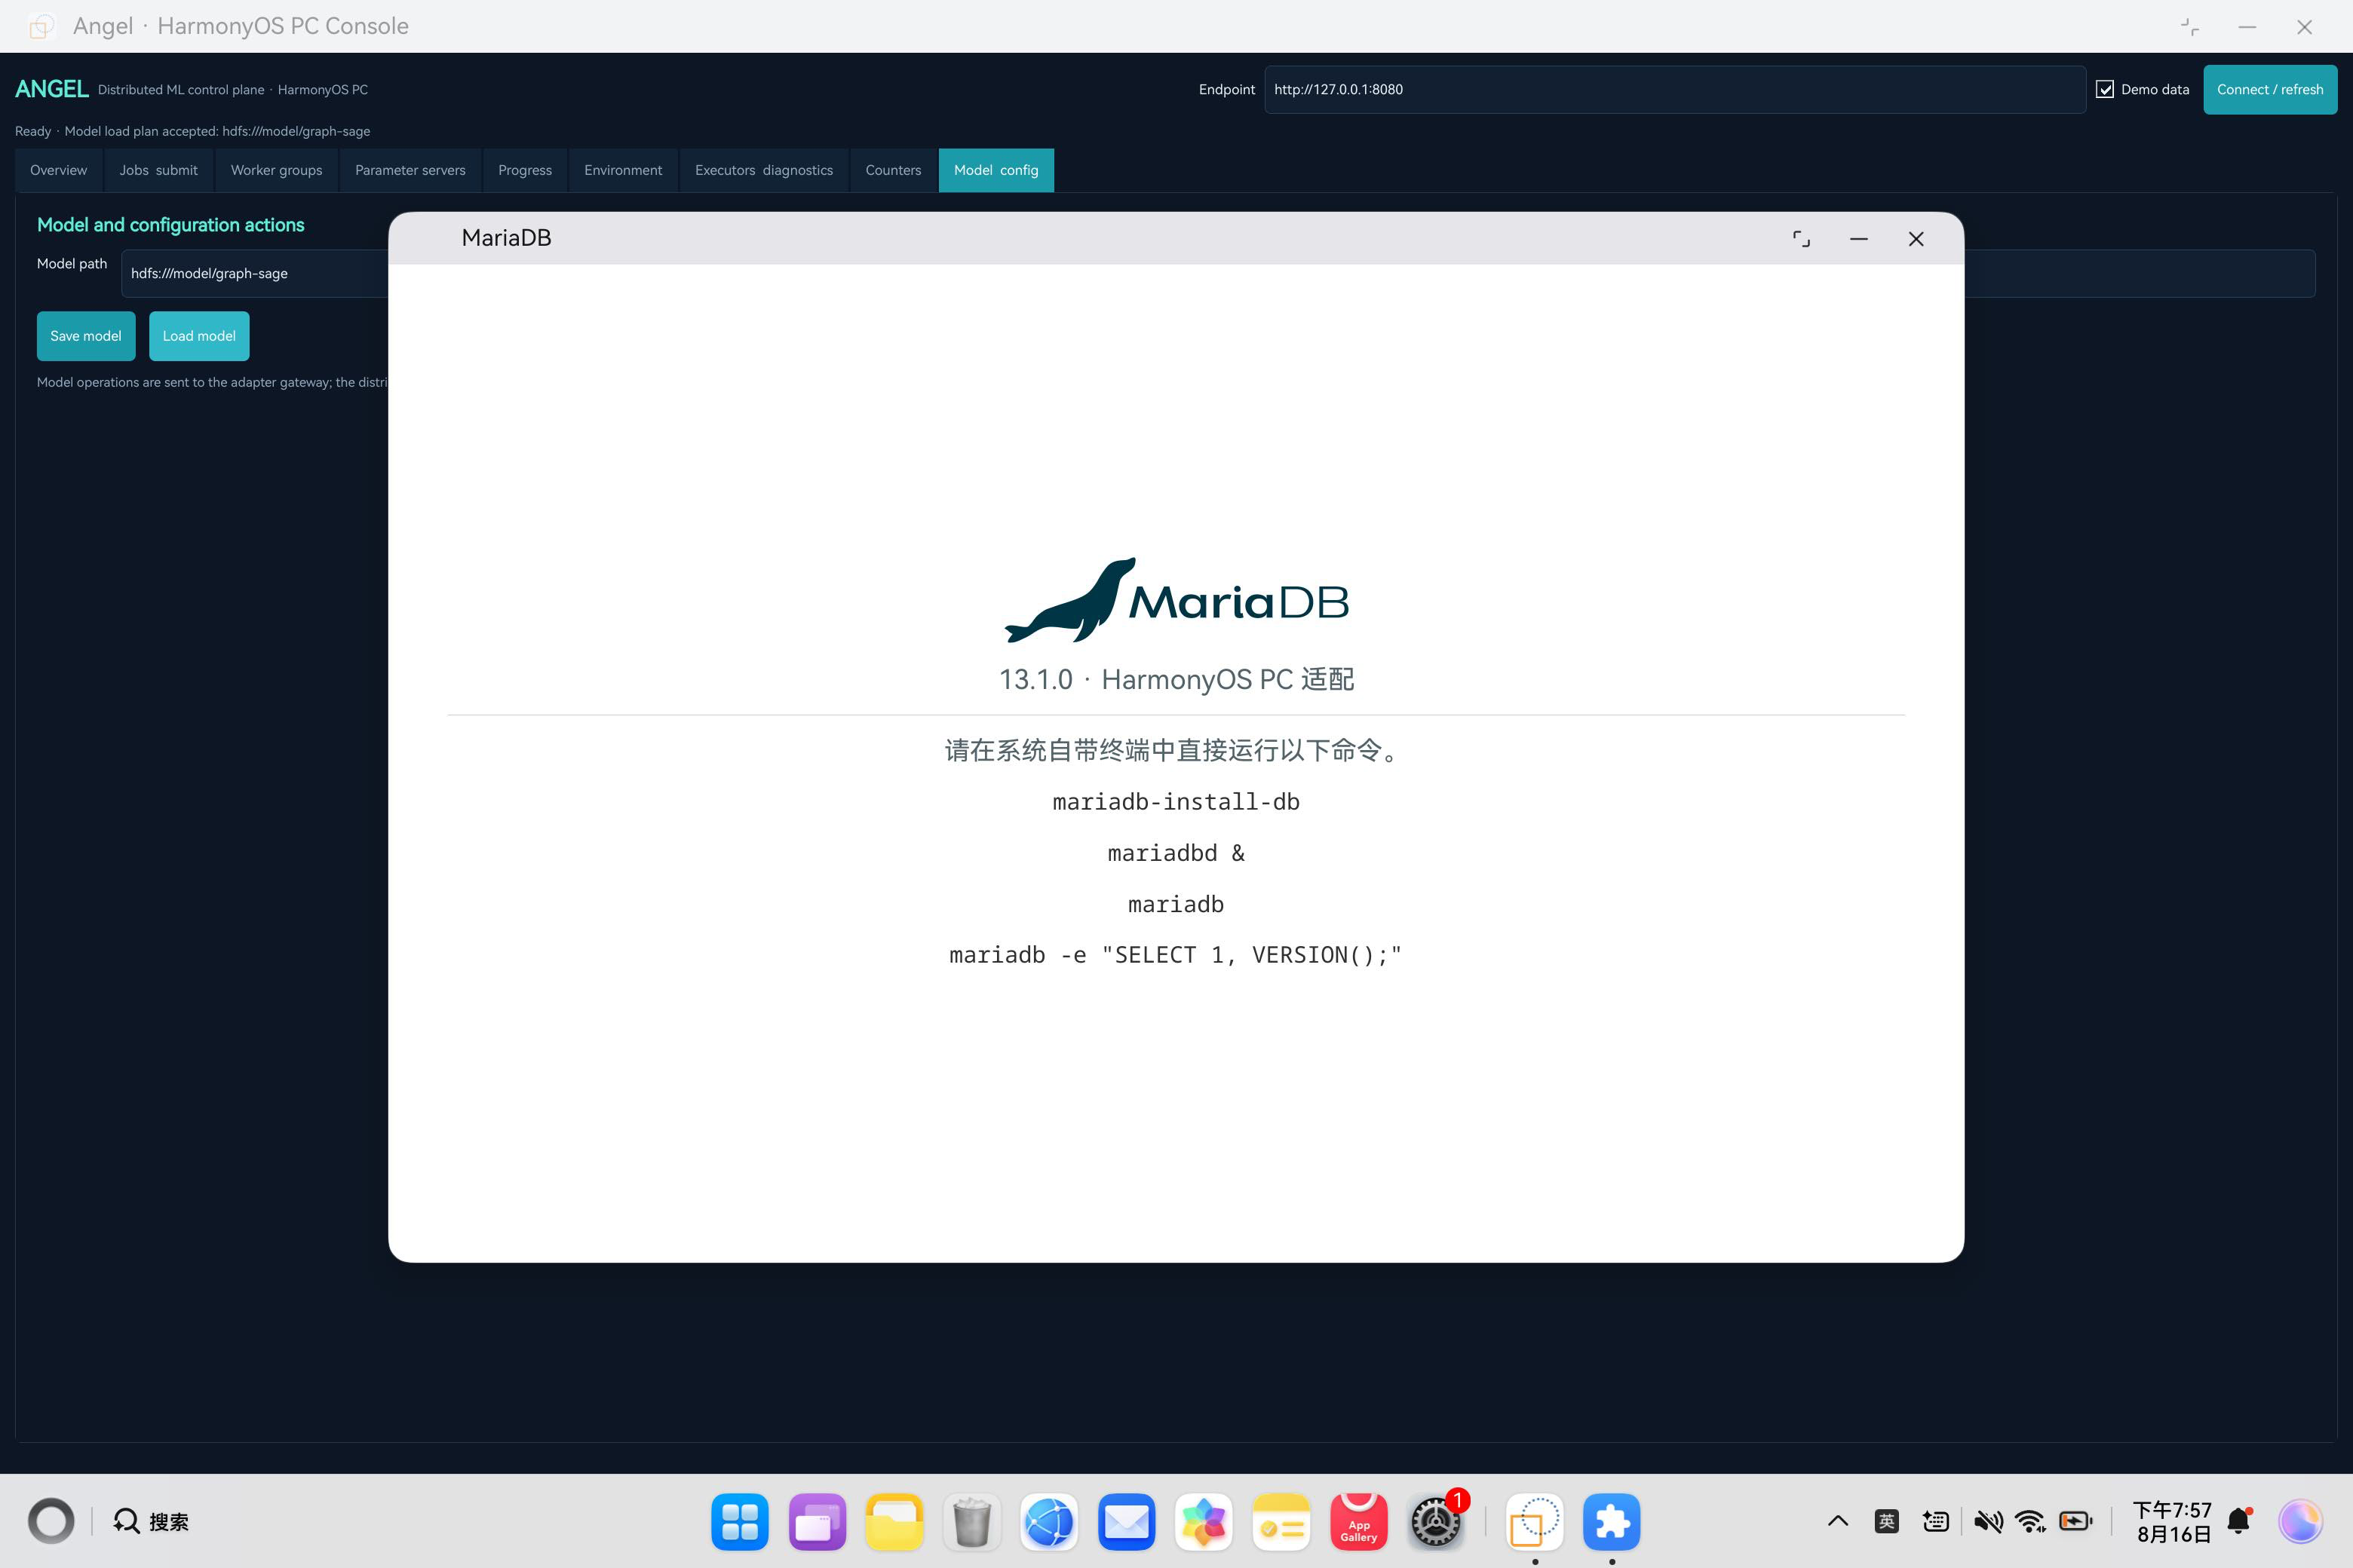Switch to the Parameter servers tab

pyautogui.click(x=410, y=170)
